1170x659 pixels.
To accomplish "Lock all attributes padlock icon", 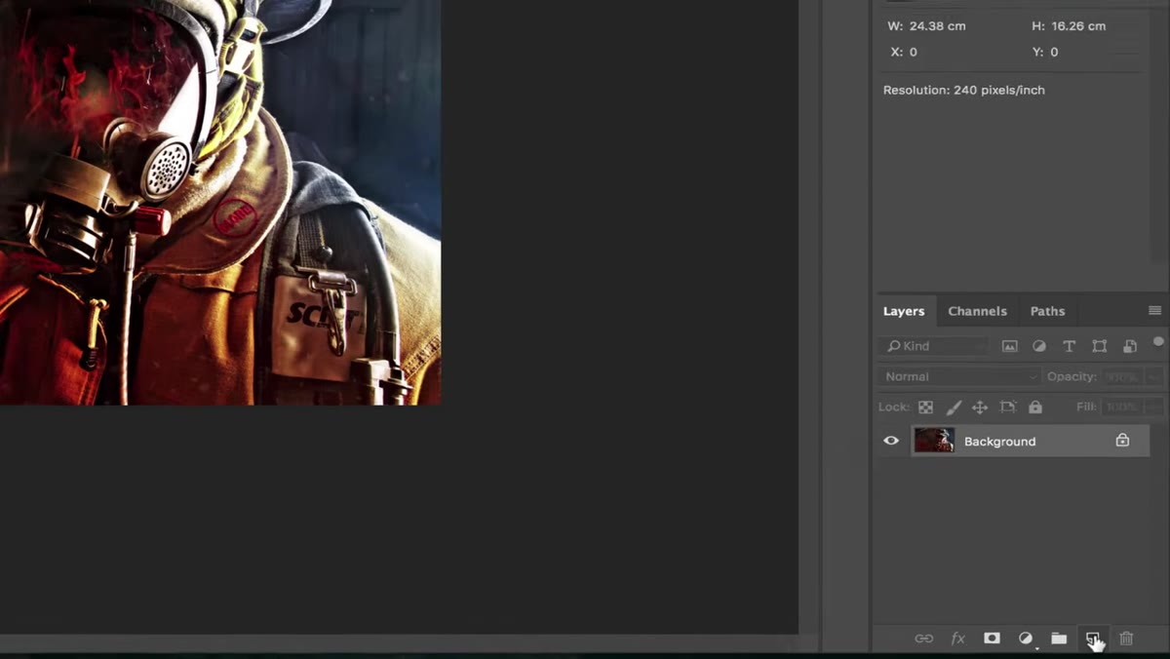I will pos(1035,407).
